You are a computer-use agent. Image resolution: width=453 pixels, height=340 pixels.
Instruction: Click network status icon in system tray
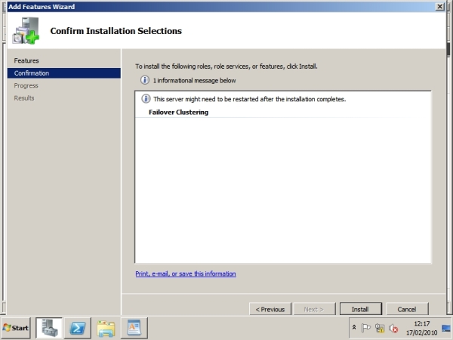tap(380, 328)
